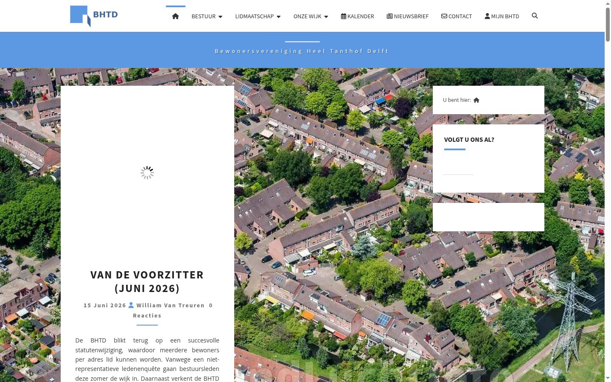Click the date 15 Juni 2026
Viewport: 611px width, 382px height.
pos(105,305)
